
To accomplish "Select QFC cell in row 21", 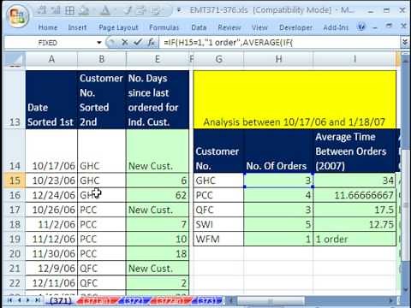I will tap(102, 268).
